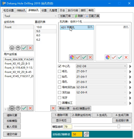The height and width of the screenshot is (139, 134).
Task: Move coordinate direction item up with arrow
Action: (x=18, y=48)
